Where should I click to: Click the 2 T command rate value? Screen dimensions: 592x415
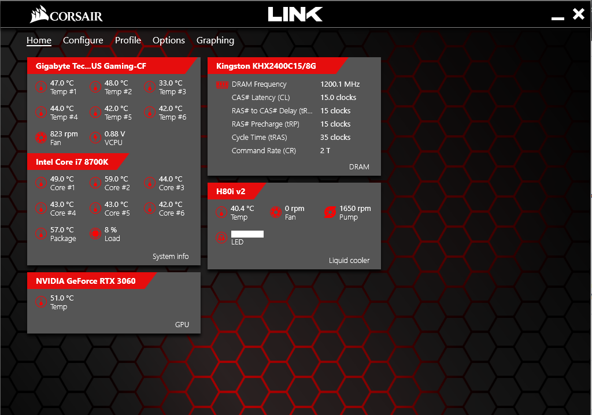(x=325, y=151)
